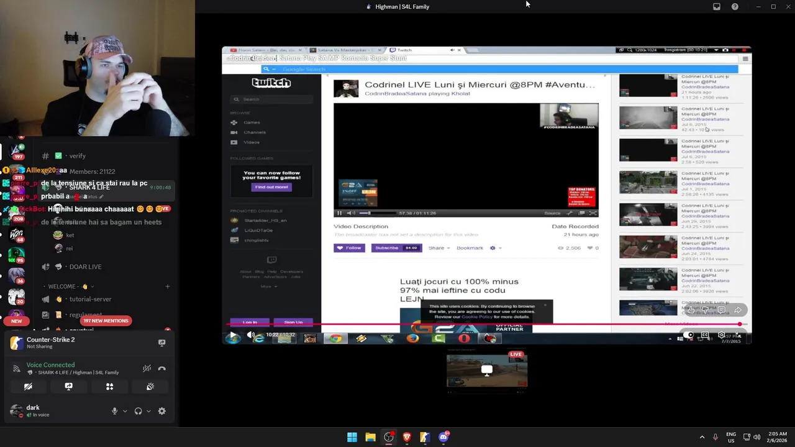Click Find out more! button on Twitch

pos(271,187)
